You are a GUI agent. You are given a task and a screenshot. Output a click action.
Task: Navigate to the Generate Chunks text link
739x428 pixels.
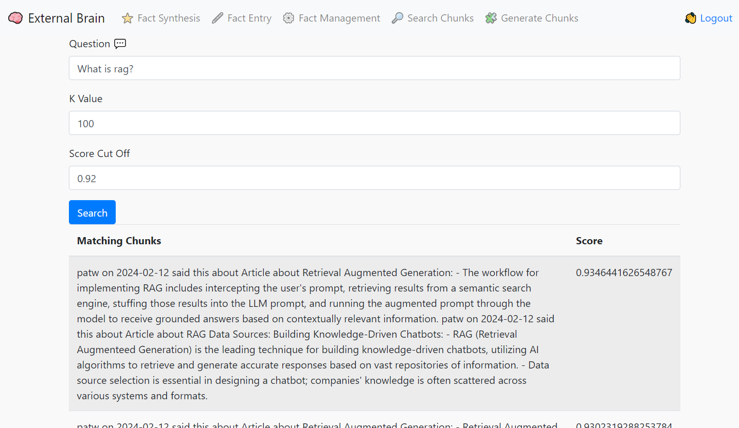(539, 18)
